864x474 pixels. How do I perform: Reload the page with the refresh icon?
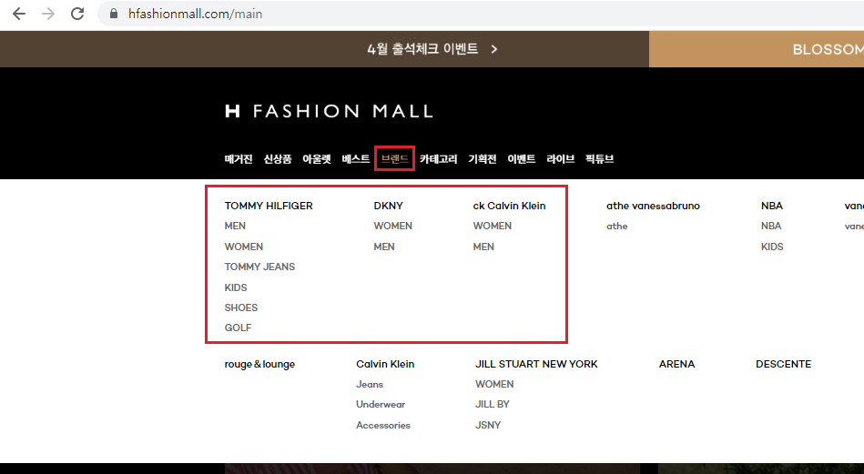(77, 14)
